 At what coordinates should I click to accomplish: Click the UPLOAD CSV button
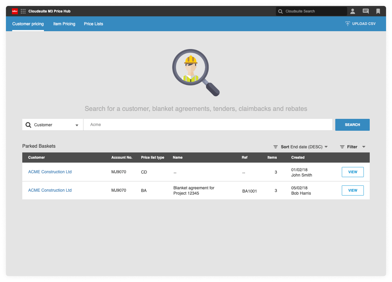pyautogui.click(x=361, y=24)
